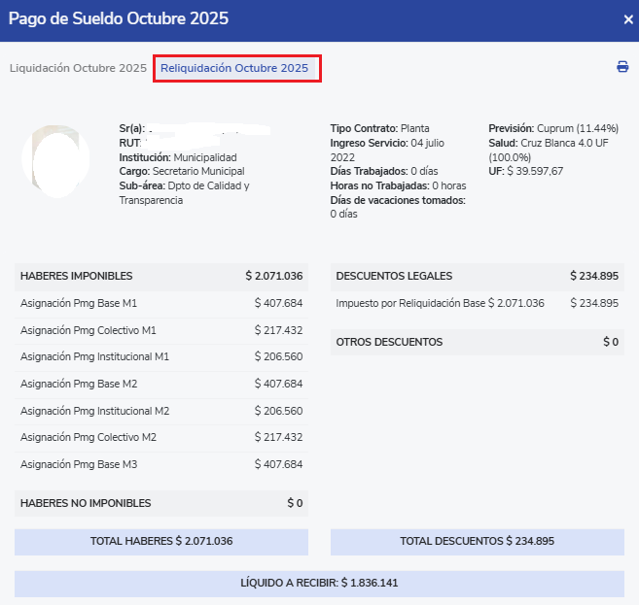Switch to Liquidación Octubre 2025 tab
The image size is (639, 605).
click(x=78, y=68)
